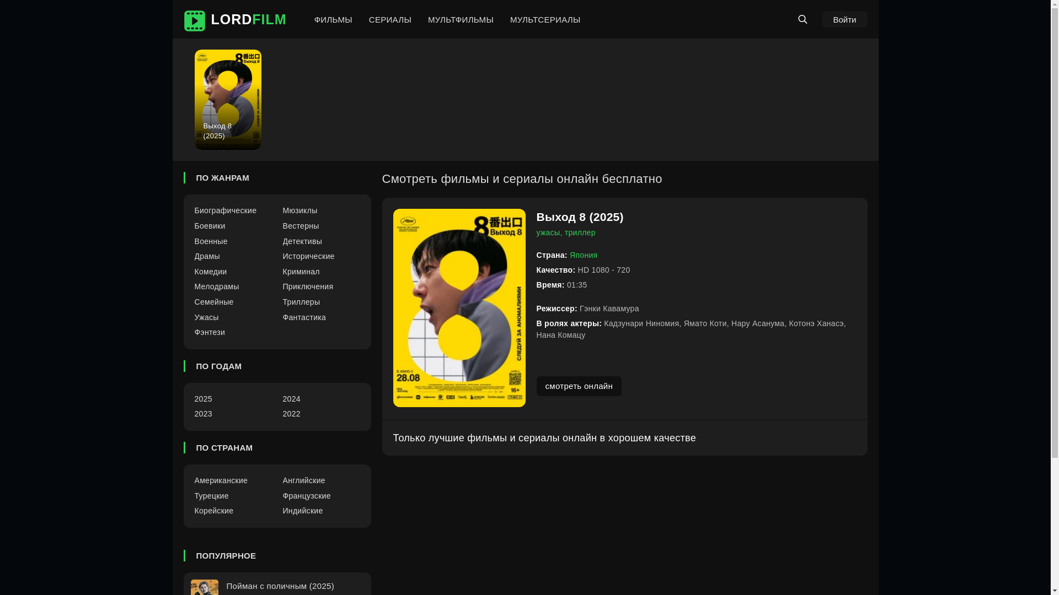
Task: Choose Корейские films by country
Action: pos(213,511)
